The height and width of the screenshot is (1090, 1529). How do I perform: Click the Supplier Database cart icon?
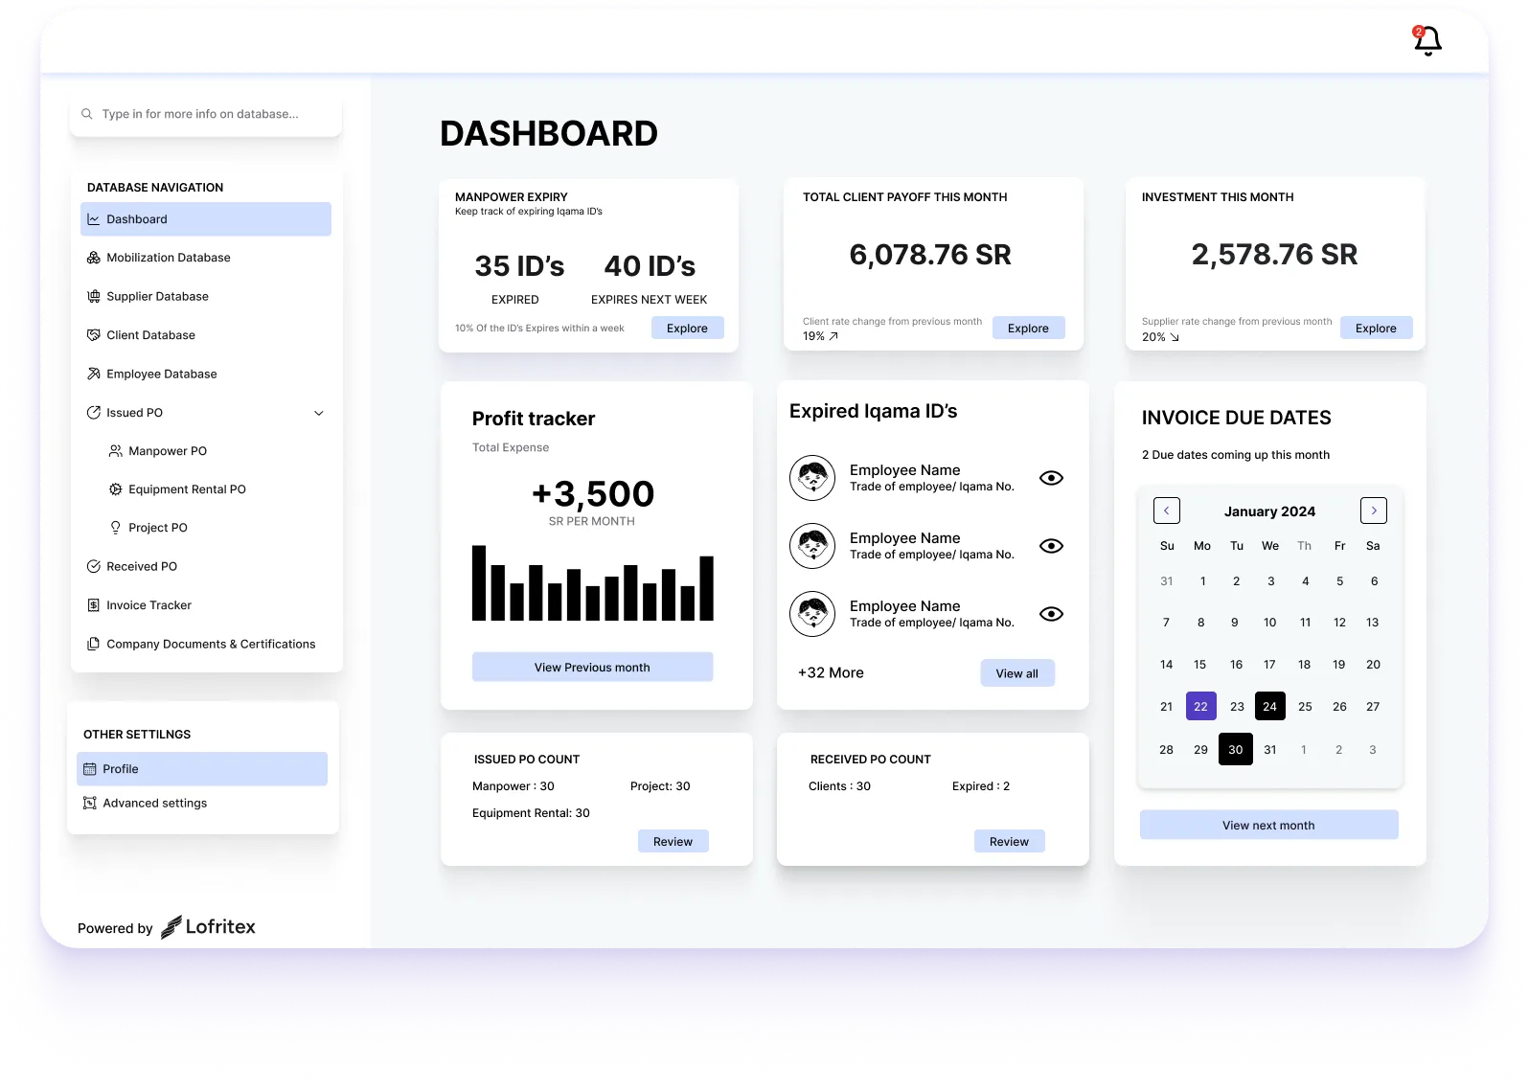coord(93,297)
